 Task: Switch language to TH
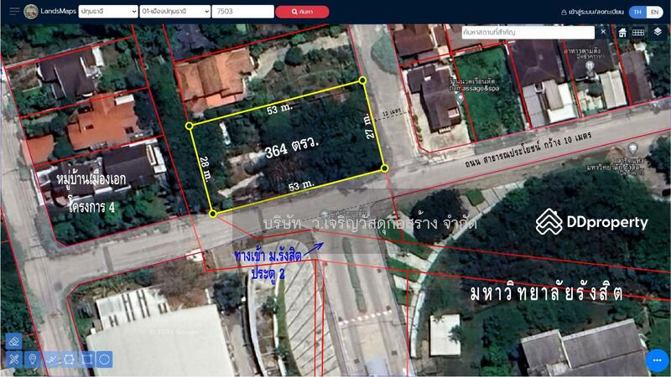coord(637,12)
